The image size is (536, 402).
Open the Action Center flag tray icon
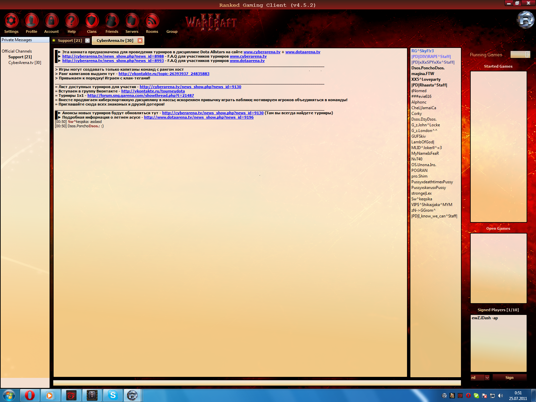(484, 396)
